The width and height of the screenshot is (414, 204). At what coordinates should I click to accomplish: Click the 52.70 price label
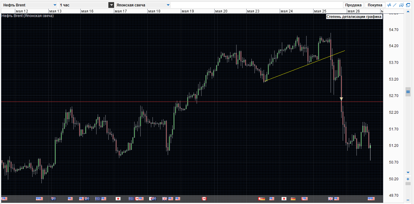394,96
